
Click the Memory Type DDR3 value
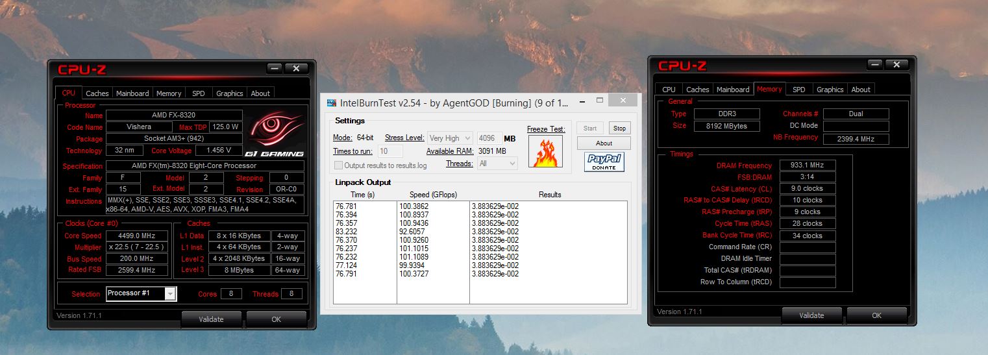coord(727,114)
